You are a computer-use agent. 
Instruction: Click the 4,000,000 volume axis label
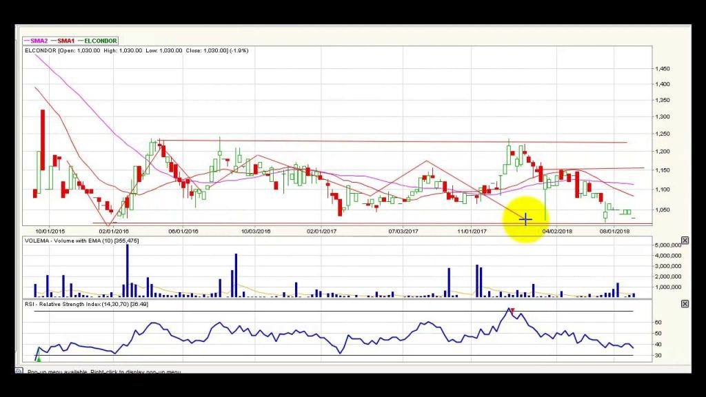point(667,256)
